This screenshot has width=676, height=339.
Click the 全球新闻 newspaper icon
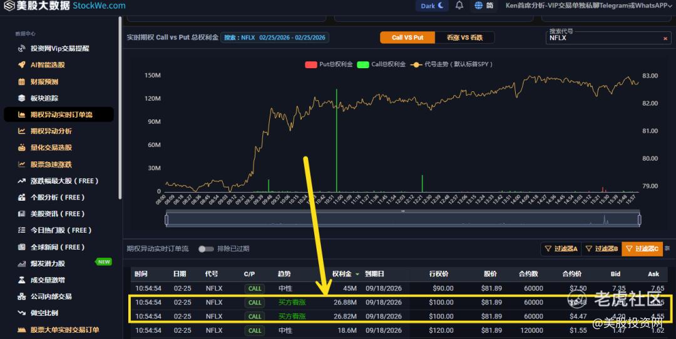pos(21,247)
